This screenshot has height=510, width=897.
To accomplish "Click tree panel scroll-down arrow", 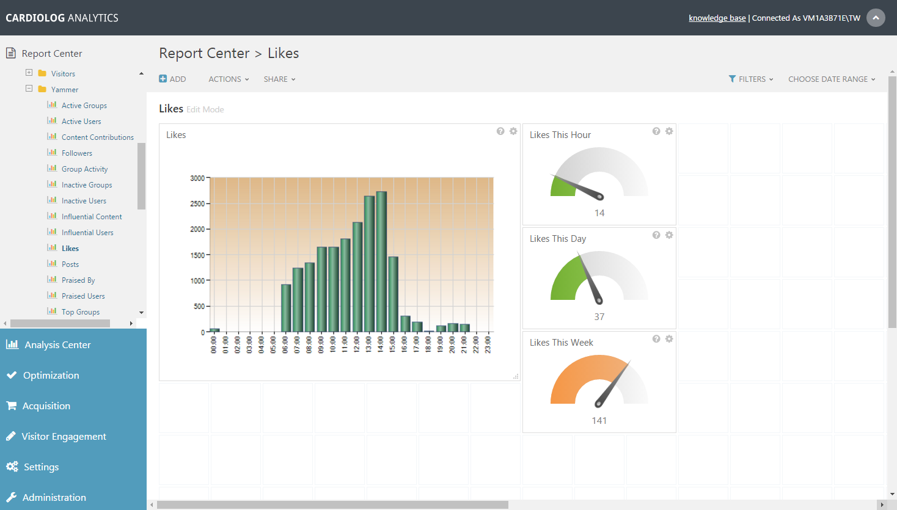I will tap(142, 312).
